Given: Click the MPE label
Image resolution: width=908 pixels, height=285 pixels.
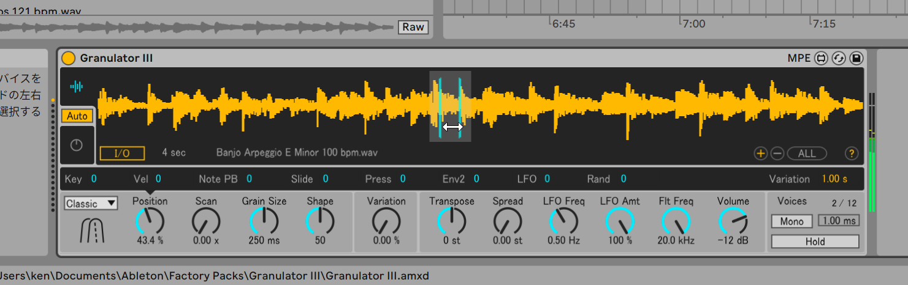Looking at the screenshot, I should click(799, 58).
